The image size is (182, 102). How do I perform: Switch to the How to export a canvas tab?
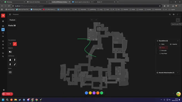pos(82,2)
